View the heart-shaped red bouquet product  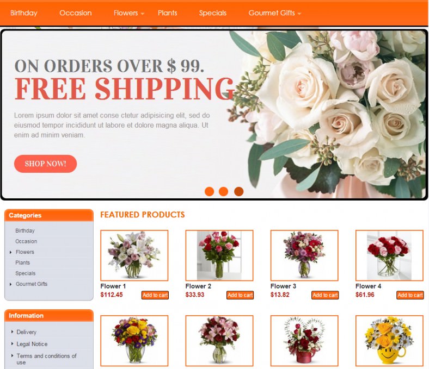click(304, 341)
